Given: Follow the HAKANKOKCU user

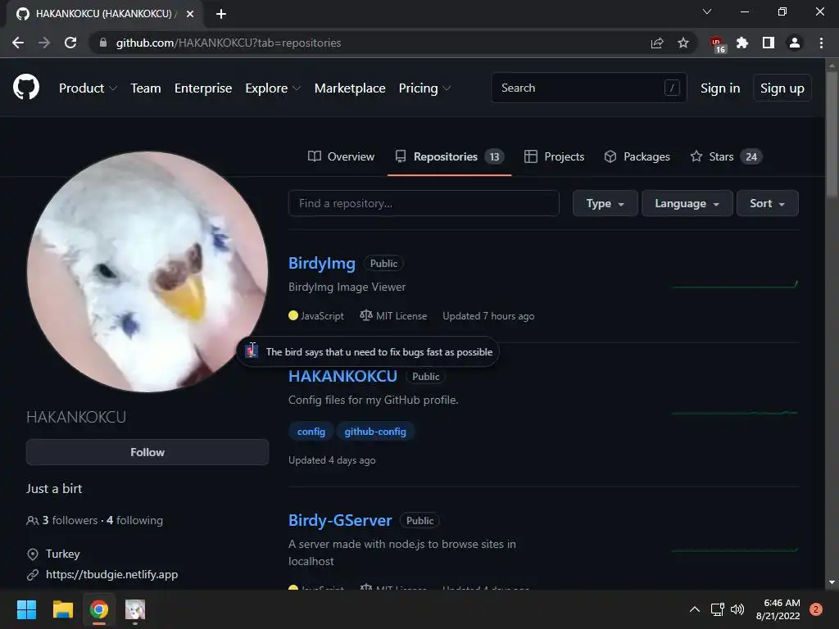Looking at the screenshot, I should (x=147, y=452).
